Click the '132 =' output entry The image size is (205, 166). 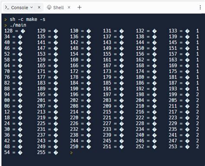pos(146,31)
